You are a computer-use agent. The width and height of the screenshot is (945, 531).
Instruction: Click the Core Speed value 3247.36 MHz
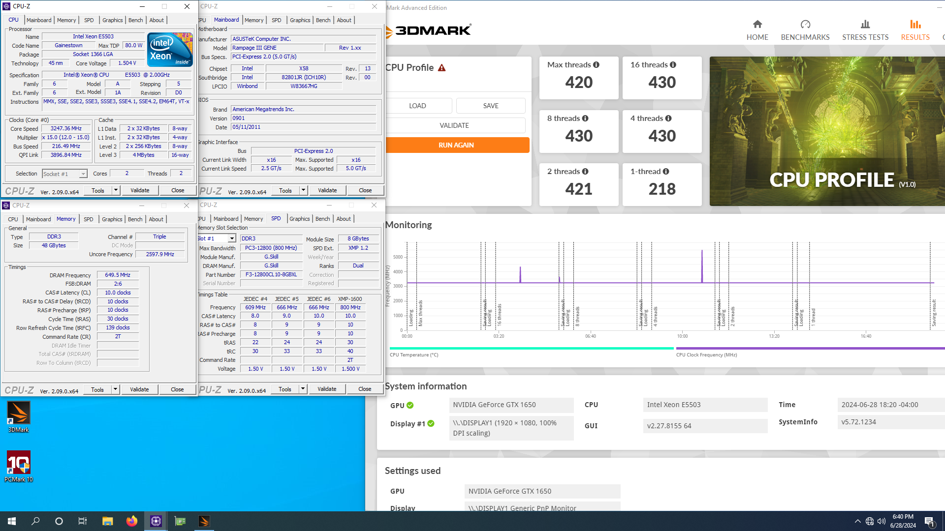coord(66,129)
